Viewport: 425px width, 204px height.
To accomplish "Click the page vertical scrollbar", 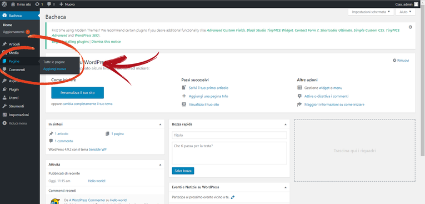I will point(423,81).
